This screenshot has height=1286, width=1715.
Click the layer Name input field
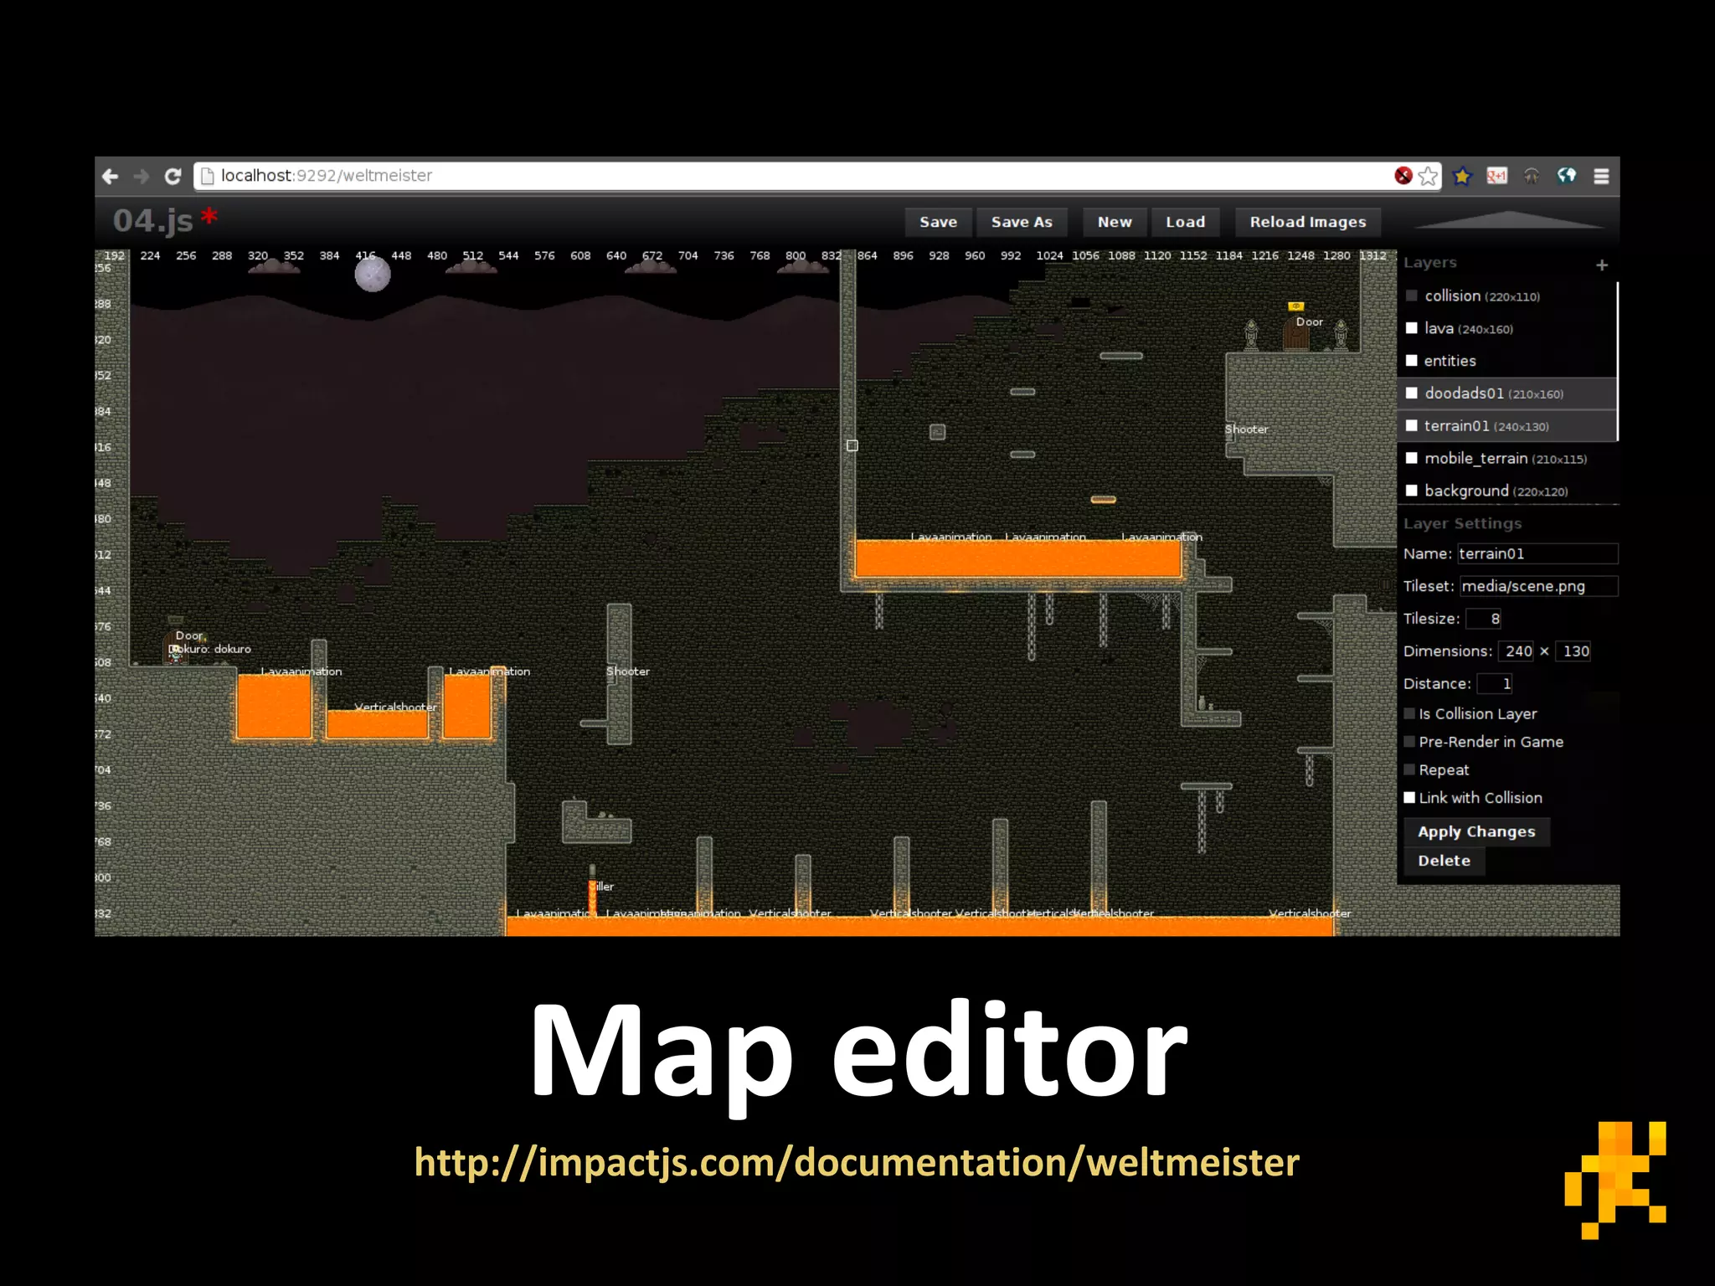coord(1537,553)
